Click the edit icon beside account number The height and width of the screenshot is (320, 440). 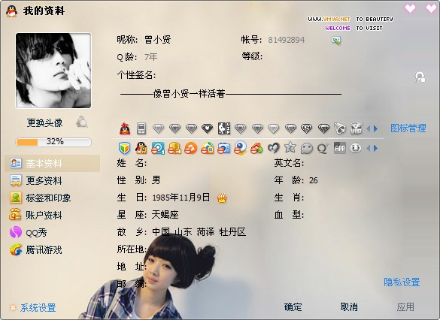click(x=336, y=41)
